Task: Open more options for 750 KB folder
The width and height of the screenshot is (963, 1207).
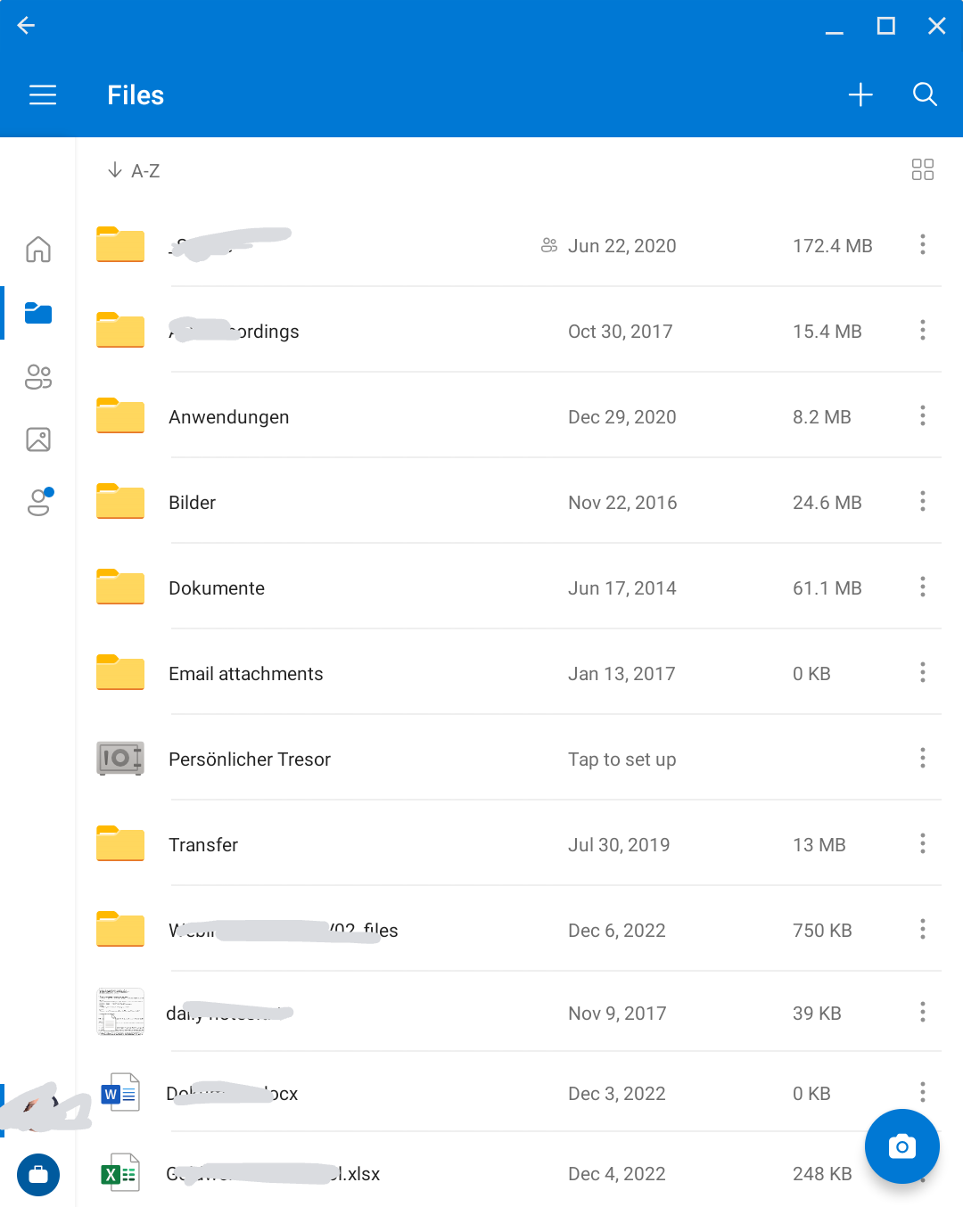Action: pos(923,929)
